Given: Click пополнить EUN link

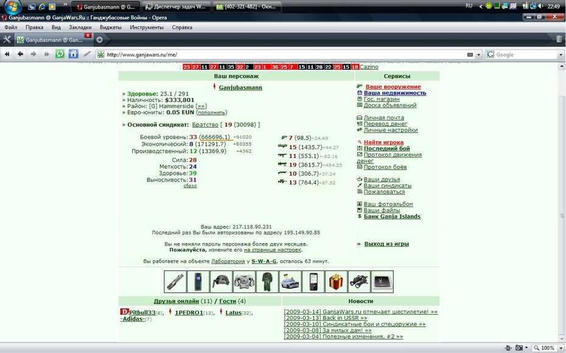Looking at the screenshot, I should (x=211, y=112).
